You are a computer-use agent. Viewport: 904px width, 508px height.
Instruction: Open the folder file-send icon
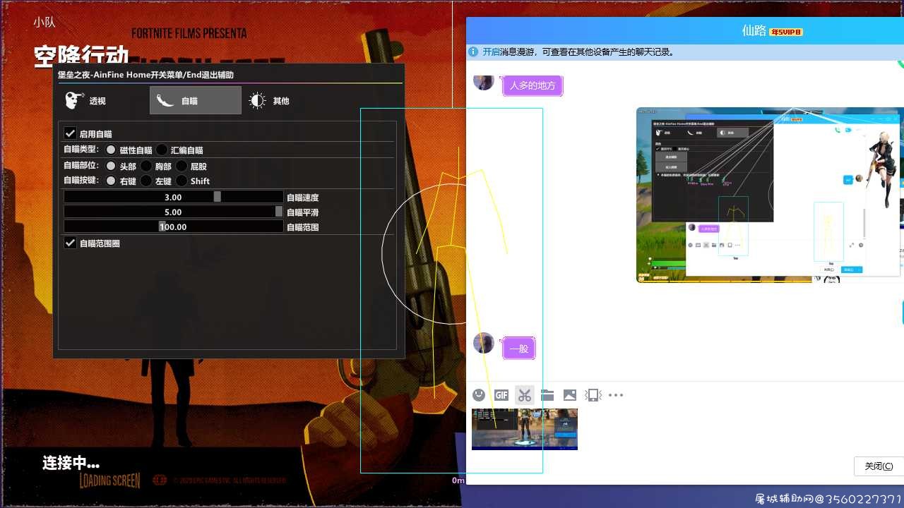[547, 395]
